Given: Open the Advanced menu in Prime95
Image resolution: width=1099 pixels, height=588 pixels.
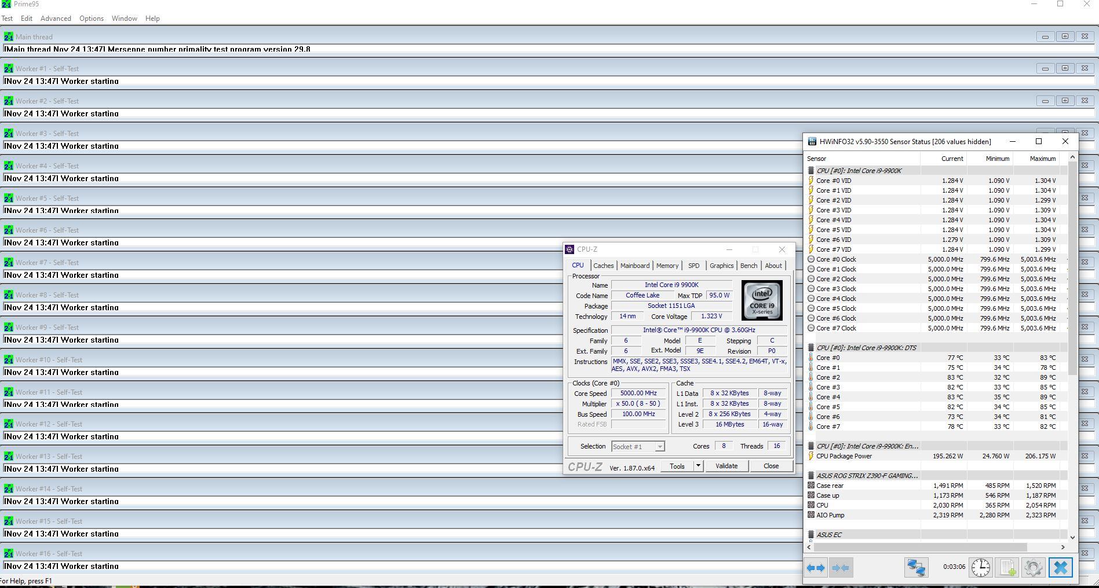Looking at the screenshot, I should [x=56, y=19].
